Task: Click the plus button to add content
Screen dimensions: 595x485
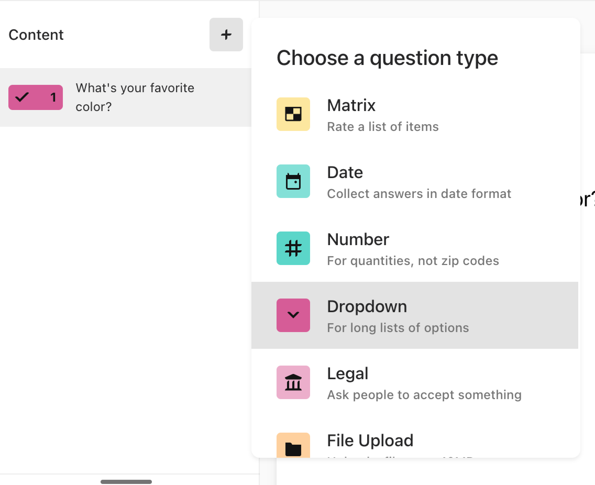Action: [226, 35]
